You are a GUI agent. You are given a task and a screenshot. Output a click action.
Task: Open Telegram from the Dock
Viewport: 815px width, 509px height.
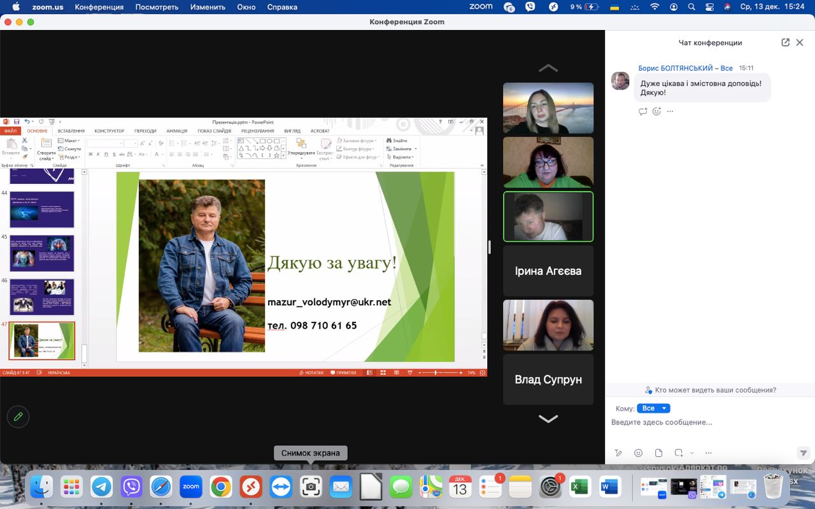(x=101, y=487)
